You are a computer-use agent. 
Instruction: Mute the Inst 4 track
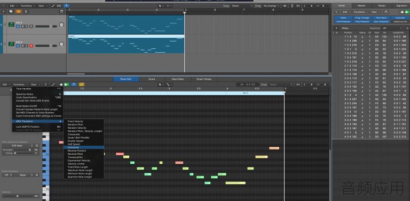coord(22,46)
